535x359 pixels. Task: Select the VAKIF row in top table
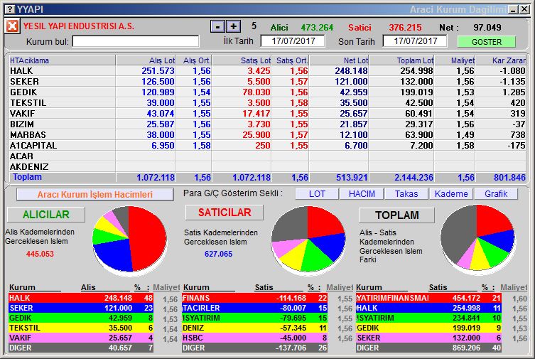(267, 113)
